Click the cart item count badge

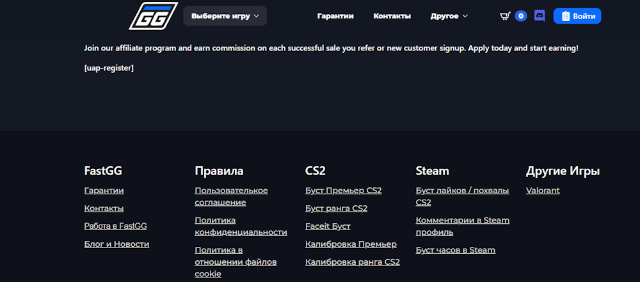(x=521, y=16)
